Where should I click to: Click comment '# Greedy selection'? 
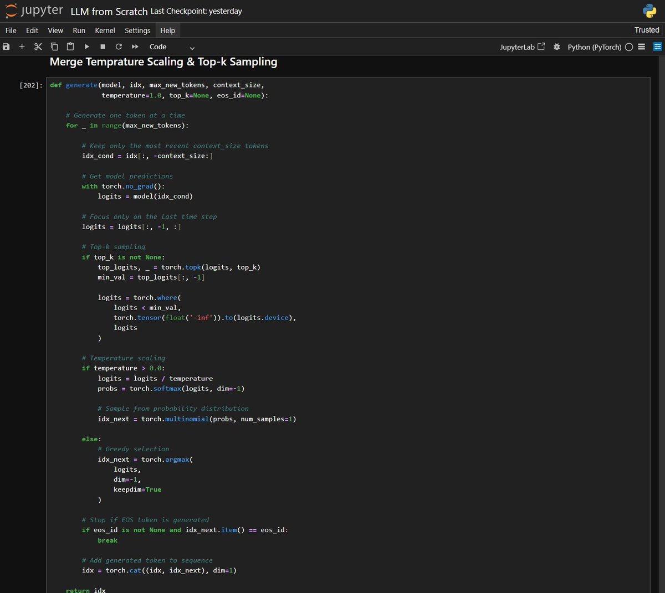pyautogui.click(x=134, y=449)
